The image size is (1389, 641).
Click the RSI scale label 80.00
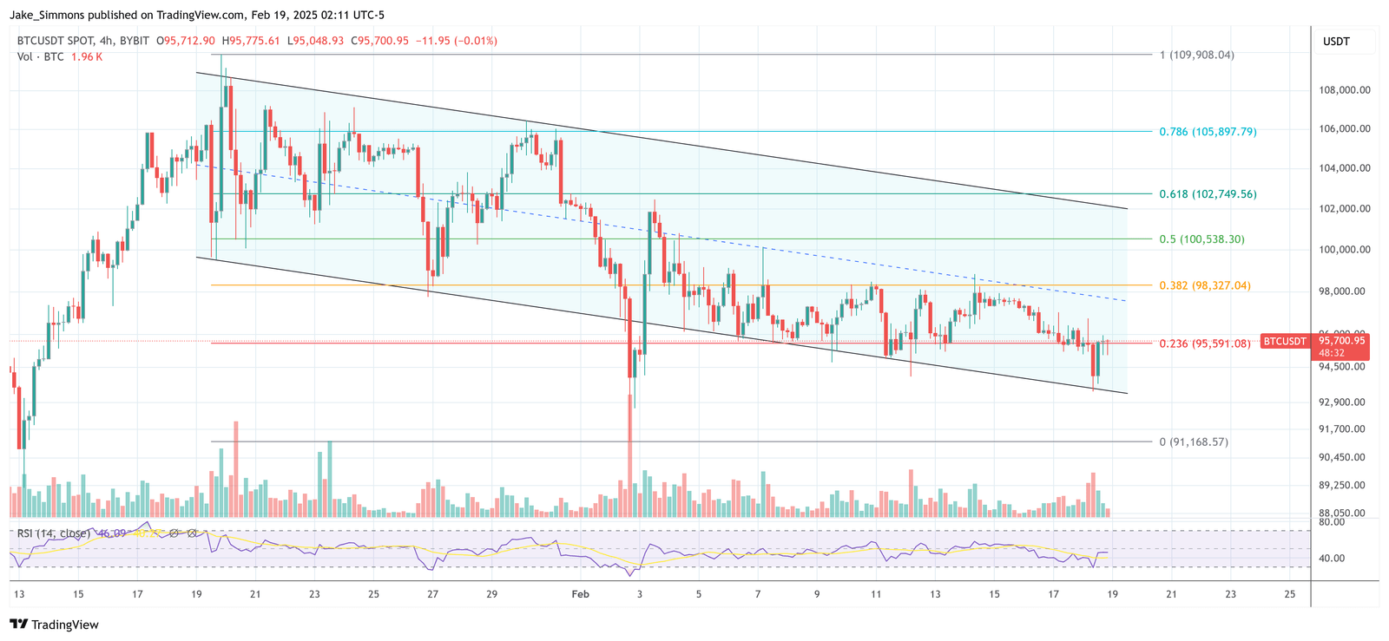(1332, 522)
